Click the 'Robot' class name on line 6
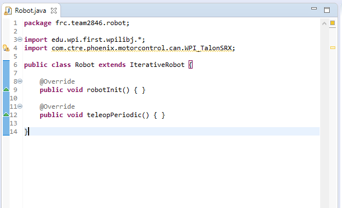342x208 pixels. (x=85, y=65)
